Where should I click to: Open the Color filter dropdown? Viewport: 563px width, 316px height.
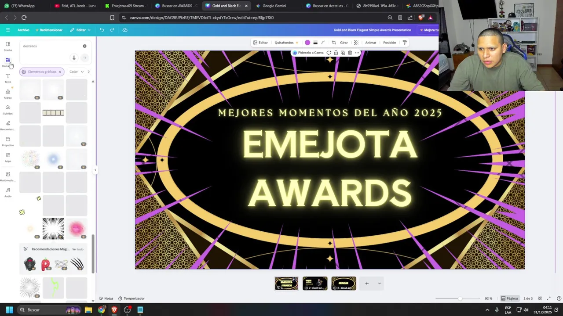coord(77,72)
